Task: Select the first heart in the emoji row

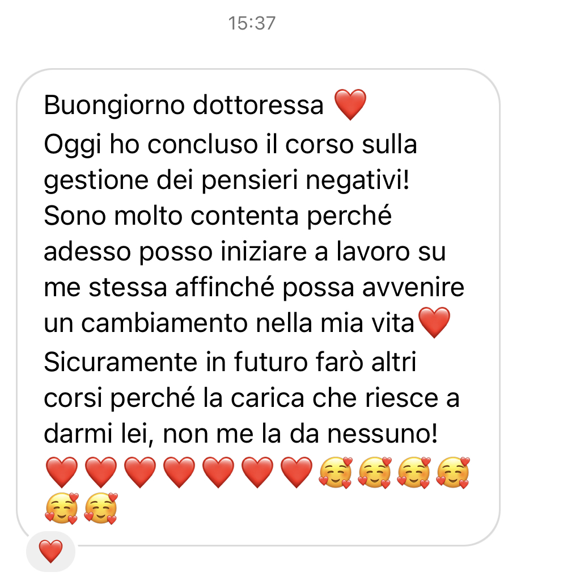Action: point(61,473)
